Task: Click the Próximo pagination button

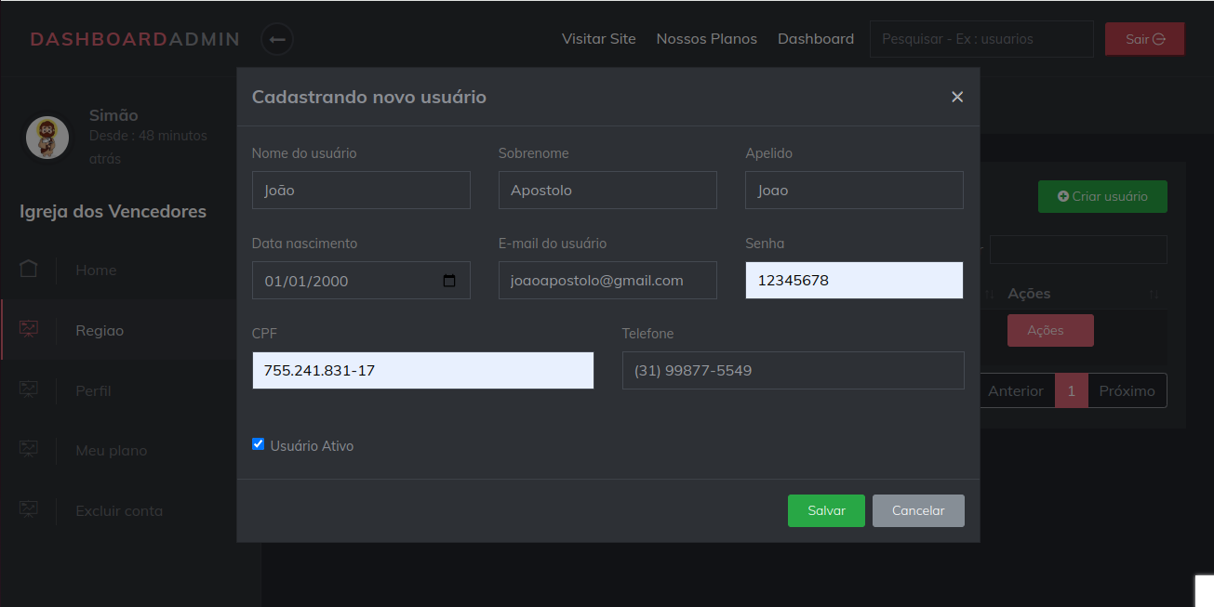Action: [x=1127, y=391]
